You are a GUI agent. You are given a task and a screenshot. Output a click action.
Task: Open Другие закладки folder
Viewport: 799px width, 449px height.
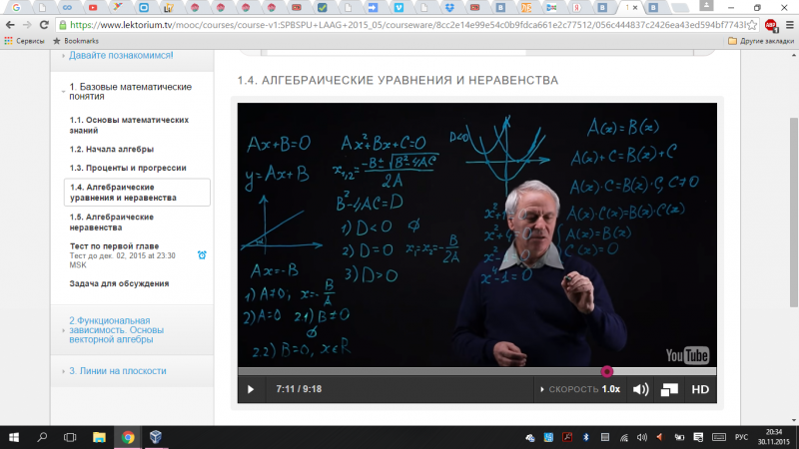click(x=761, y=41)
